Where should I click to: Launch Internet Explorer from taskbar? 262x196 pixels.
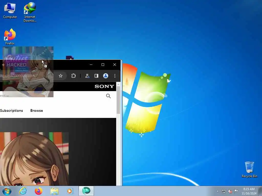coord(23,191)
